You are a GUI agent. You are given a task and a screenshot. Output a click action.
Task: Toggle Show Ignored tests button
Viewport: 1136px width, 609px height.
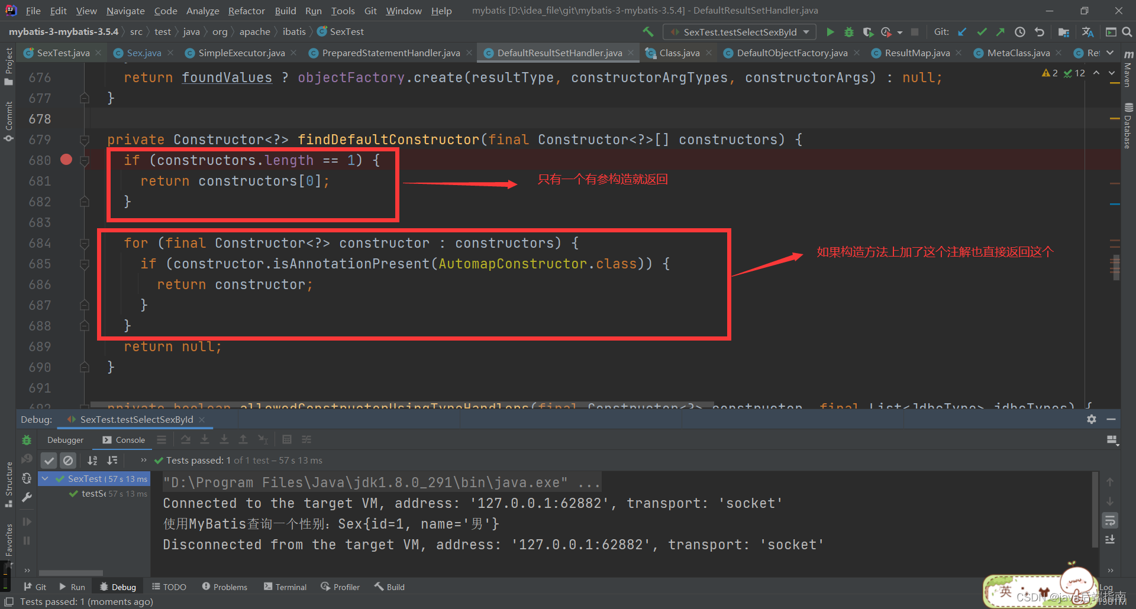pos(68,460)
